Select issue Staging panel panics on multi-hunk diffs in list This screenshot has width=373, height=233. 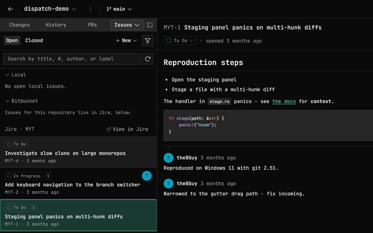tap(78, 215)
